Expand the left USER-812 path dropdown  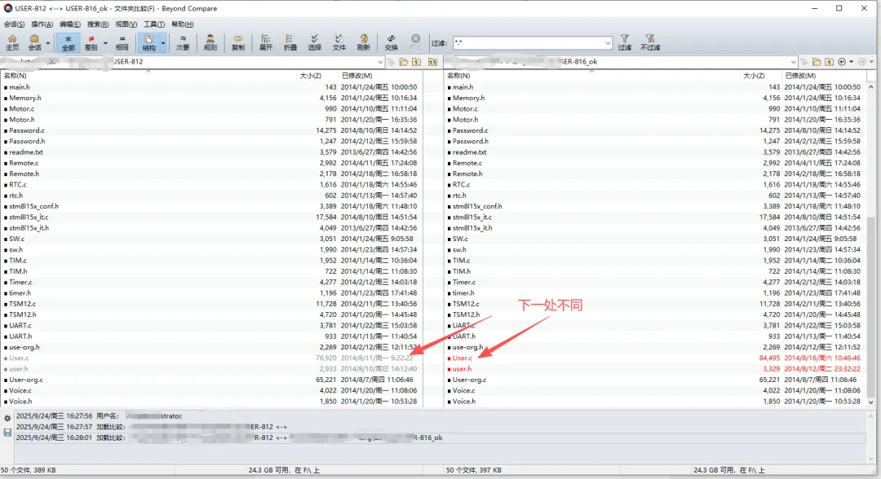380,62
